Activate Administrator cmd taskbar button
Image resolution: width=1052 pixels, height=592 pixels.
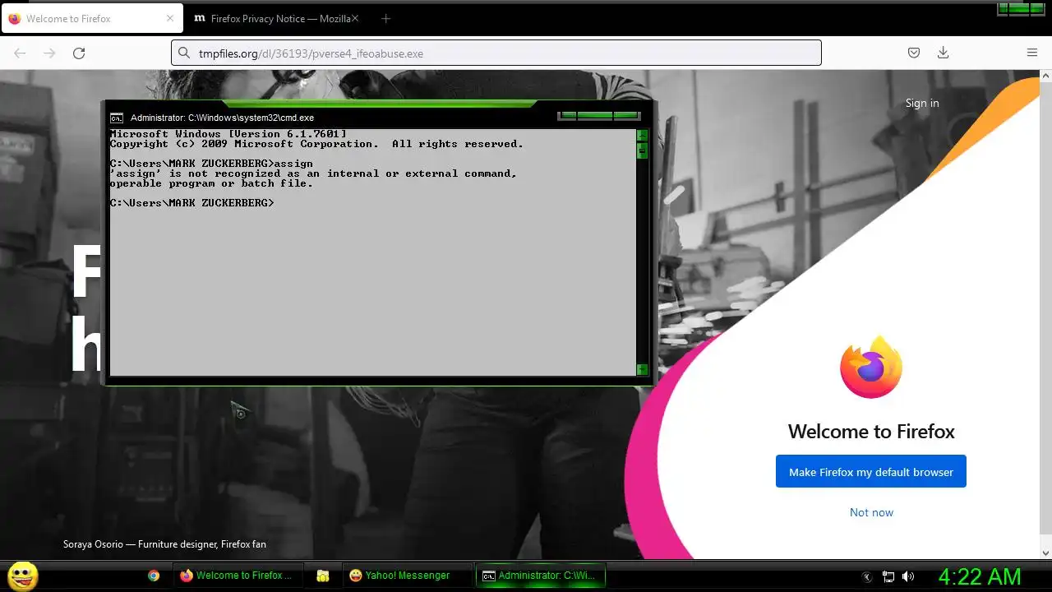pos(541,576)
